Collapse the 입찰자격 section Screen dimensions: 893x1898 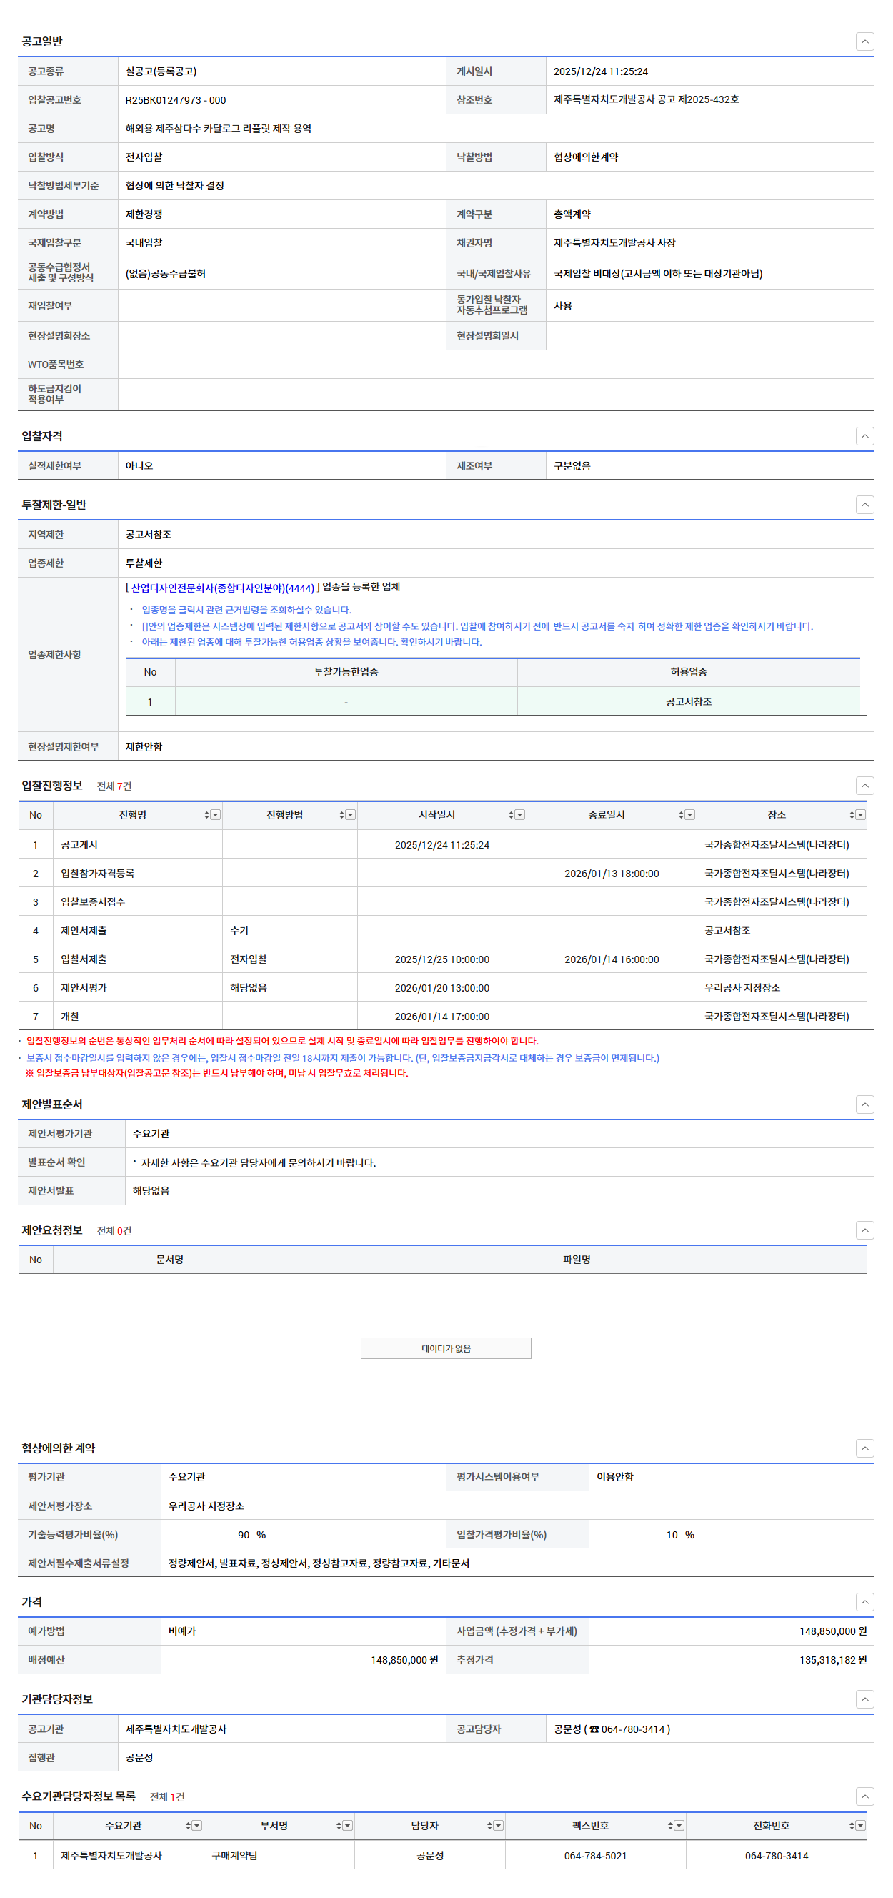864,436
